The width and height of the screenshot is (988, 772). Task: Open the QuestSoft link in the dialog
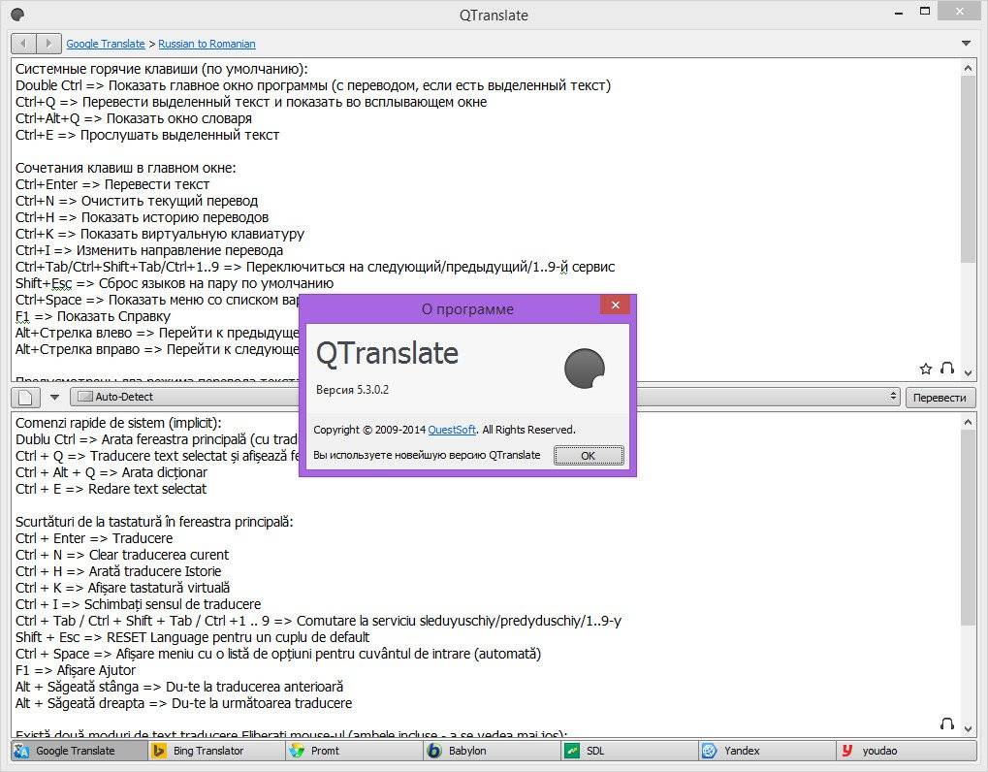coord(452,430)
